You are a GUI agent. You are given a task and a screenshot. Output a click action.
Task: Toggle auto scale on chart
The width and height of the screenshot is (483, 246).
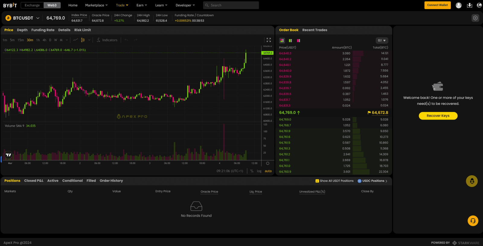pyautogui.click(x=268, y=171)
